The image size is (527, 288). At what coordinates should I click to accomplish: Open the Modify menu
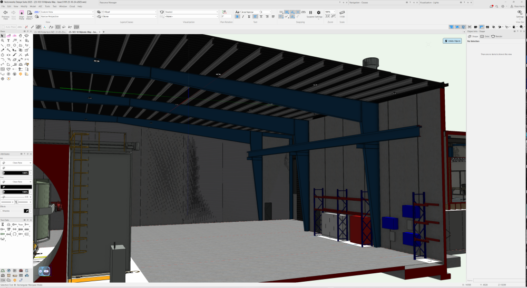24,6
